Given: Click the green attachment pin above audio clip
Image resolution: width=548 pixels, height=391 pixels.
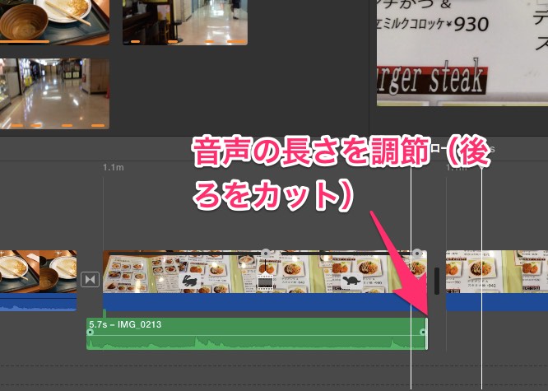Looking at the screenshot, I should click(x=104, y=314).
